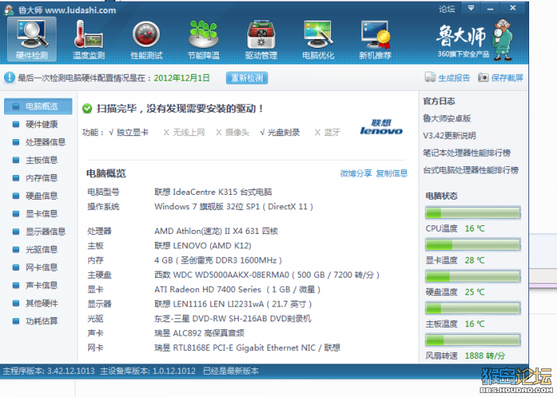
Task: Click 4 GB DDR3 1600MHz memory value
Action: click(x=218, y=260)
